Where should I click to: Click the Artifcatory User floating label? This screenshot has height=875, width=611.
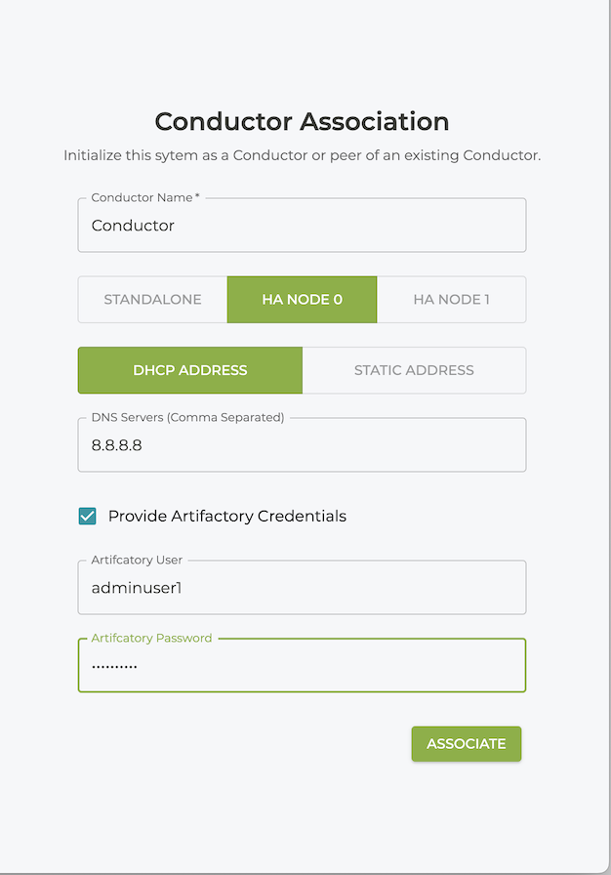point(137,560)
